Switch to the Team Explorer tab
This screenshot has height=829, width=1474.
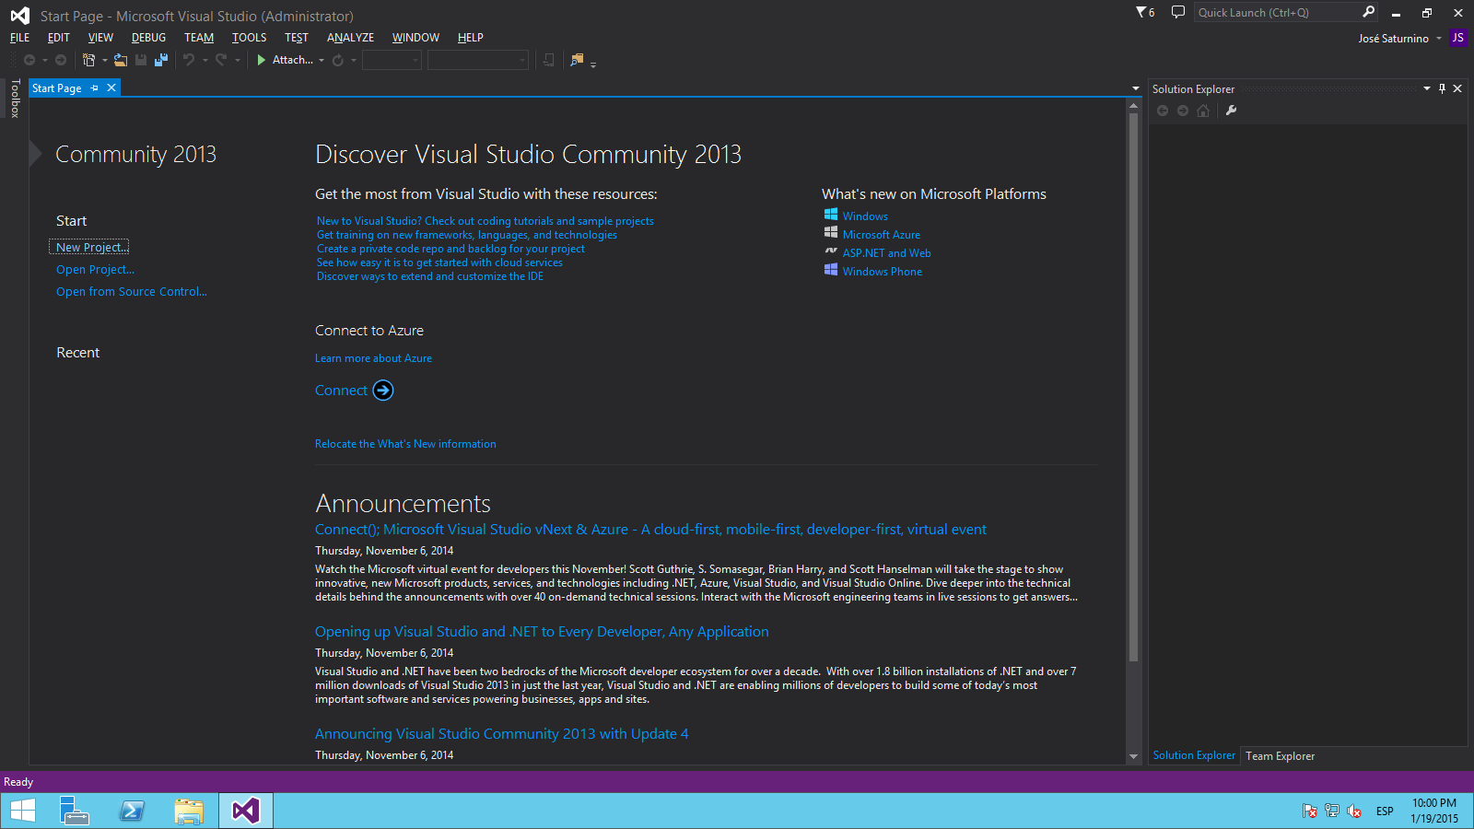pos(1280,756)
